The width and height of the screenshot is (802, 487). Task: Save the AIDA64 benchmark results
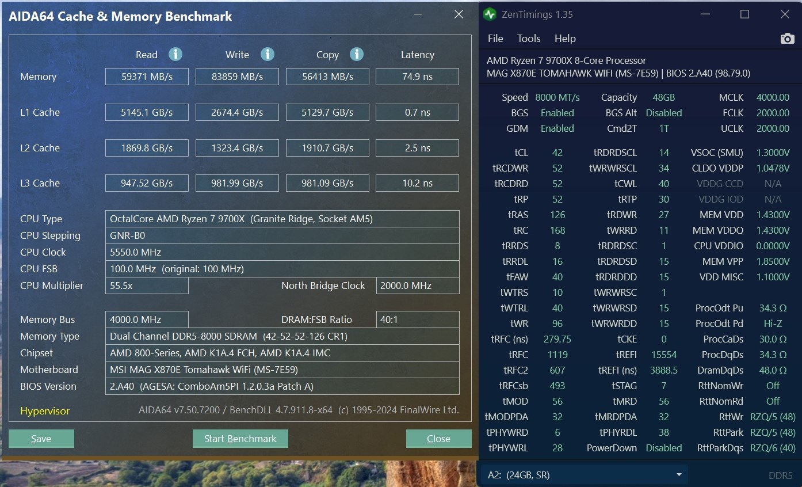[41, 439]
